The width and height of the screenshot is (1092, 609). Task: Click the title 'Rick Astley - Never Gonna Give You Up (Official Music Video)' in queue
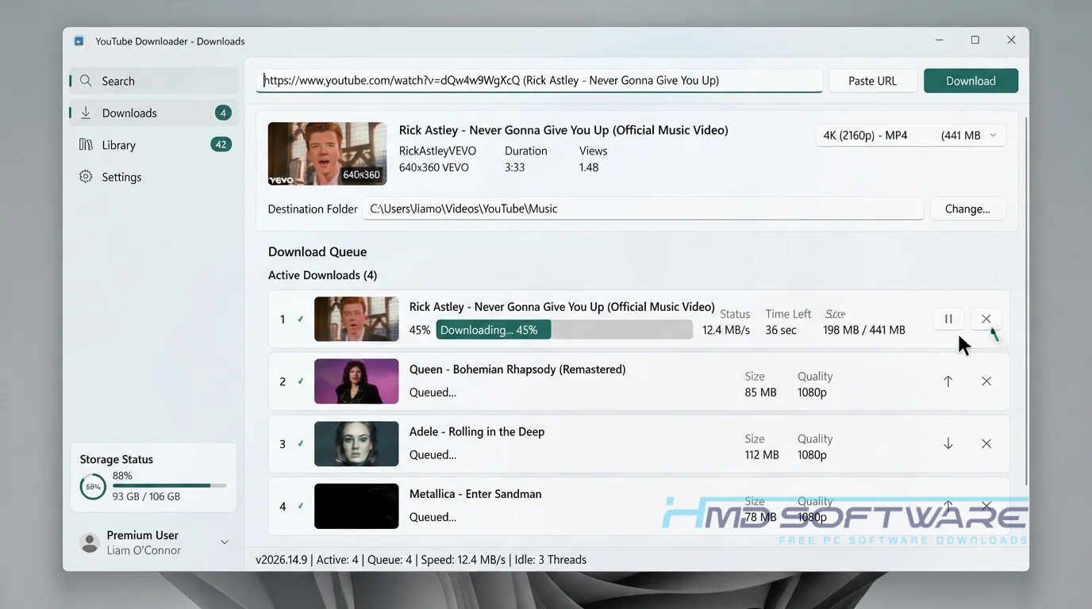562,307
